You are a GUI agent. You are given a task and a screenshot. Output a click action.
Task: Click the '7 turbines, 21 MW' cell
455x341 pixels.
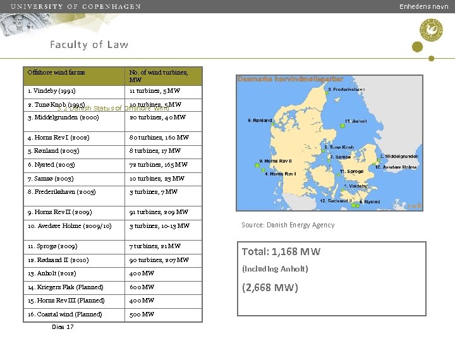point(164,247)
